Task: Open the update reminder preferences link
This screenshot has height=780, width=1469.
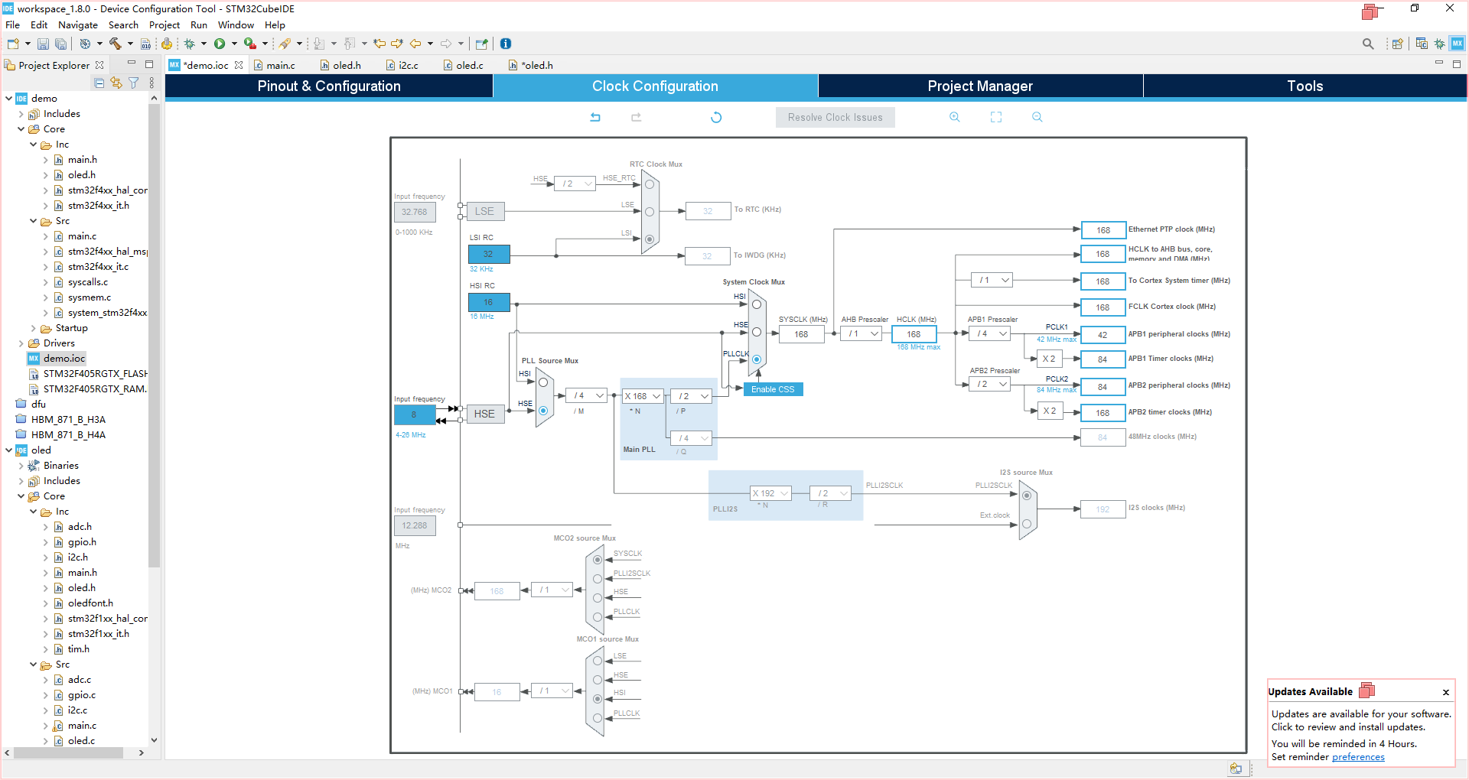Action: tap(1358, 757)
